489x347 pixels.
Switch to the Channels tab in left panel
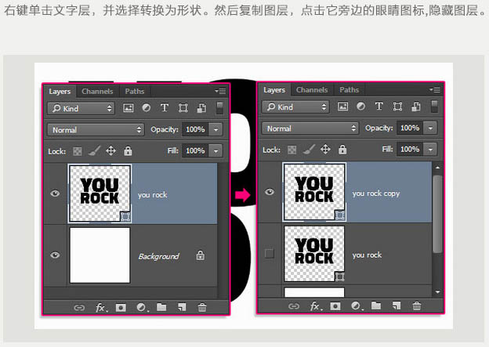(x=97, y=92)
